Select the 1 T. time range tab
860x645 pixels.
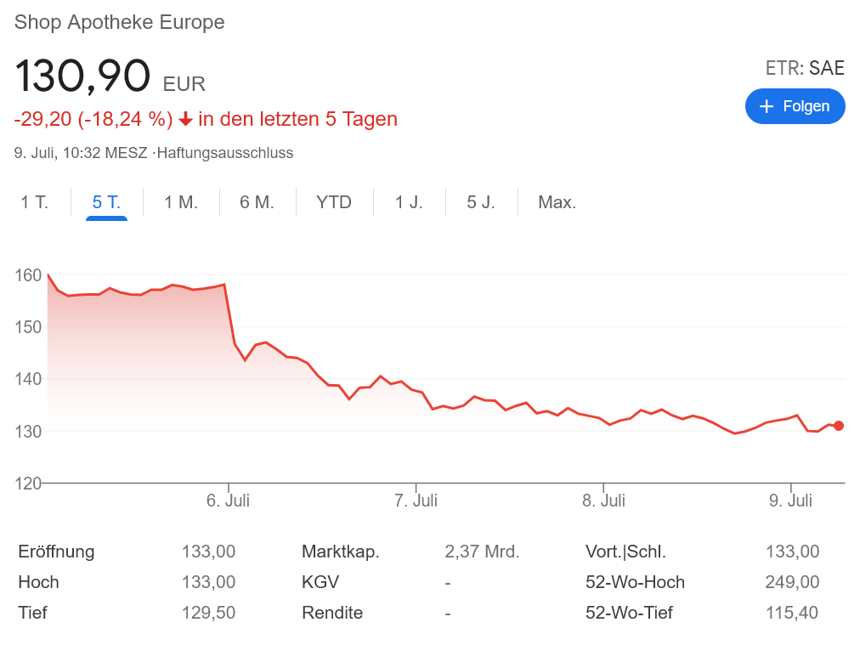coord(35,202)
